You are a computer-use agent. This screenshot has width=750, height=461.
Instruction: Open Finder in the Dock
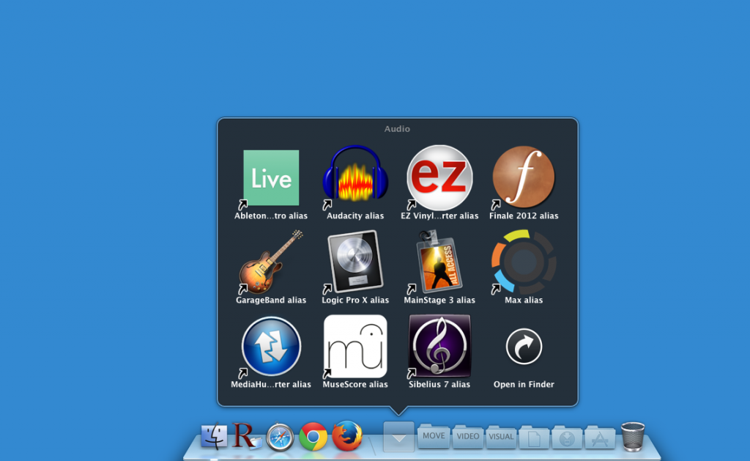(x=214, y=435)
